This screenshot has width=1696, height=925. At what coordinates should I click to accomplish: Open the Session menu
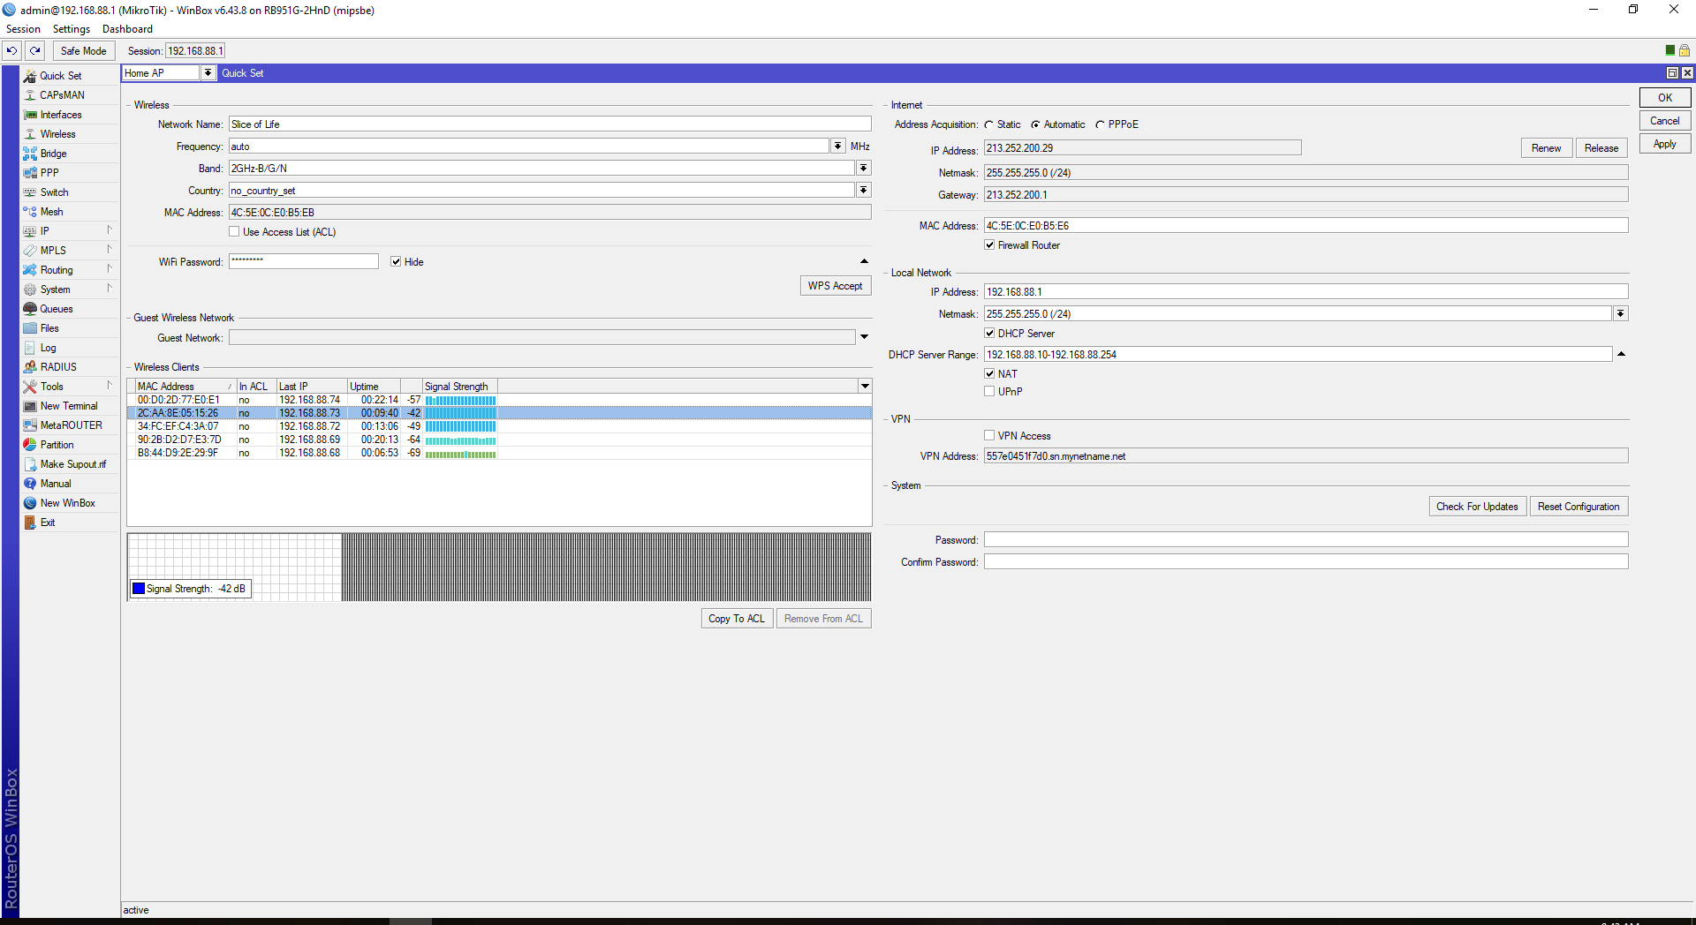coord(23,28)
